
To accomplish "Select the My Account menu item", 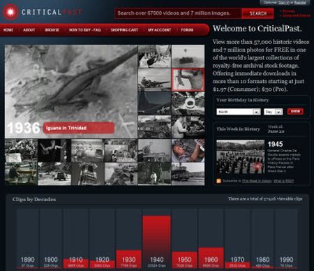I will click(x=160, y=30).
